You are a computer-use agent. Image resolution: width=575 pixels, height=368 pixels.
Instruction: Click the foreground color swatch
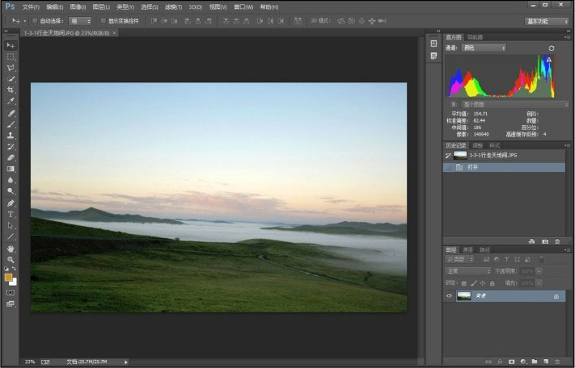(x=9, y=277)
